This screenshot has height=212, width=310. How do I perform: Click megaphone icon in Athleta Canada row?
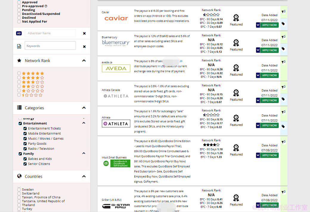pos(283,87)
